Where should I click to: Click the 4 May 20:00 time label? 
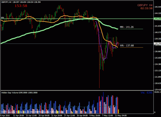95,115
